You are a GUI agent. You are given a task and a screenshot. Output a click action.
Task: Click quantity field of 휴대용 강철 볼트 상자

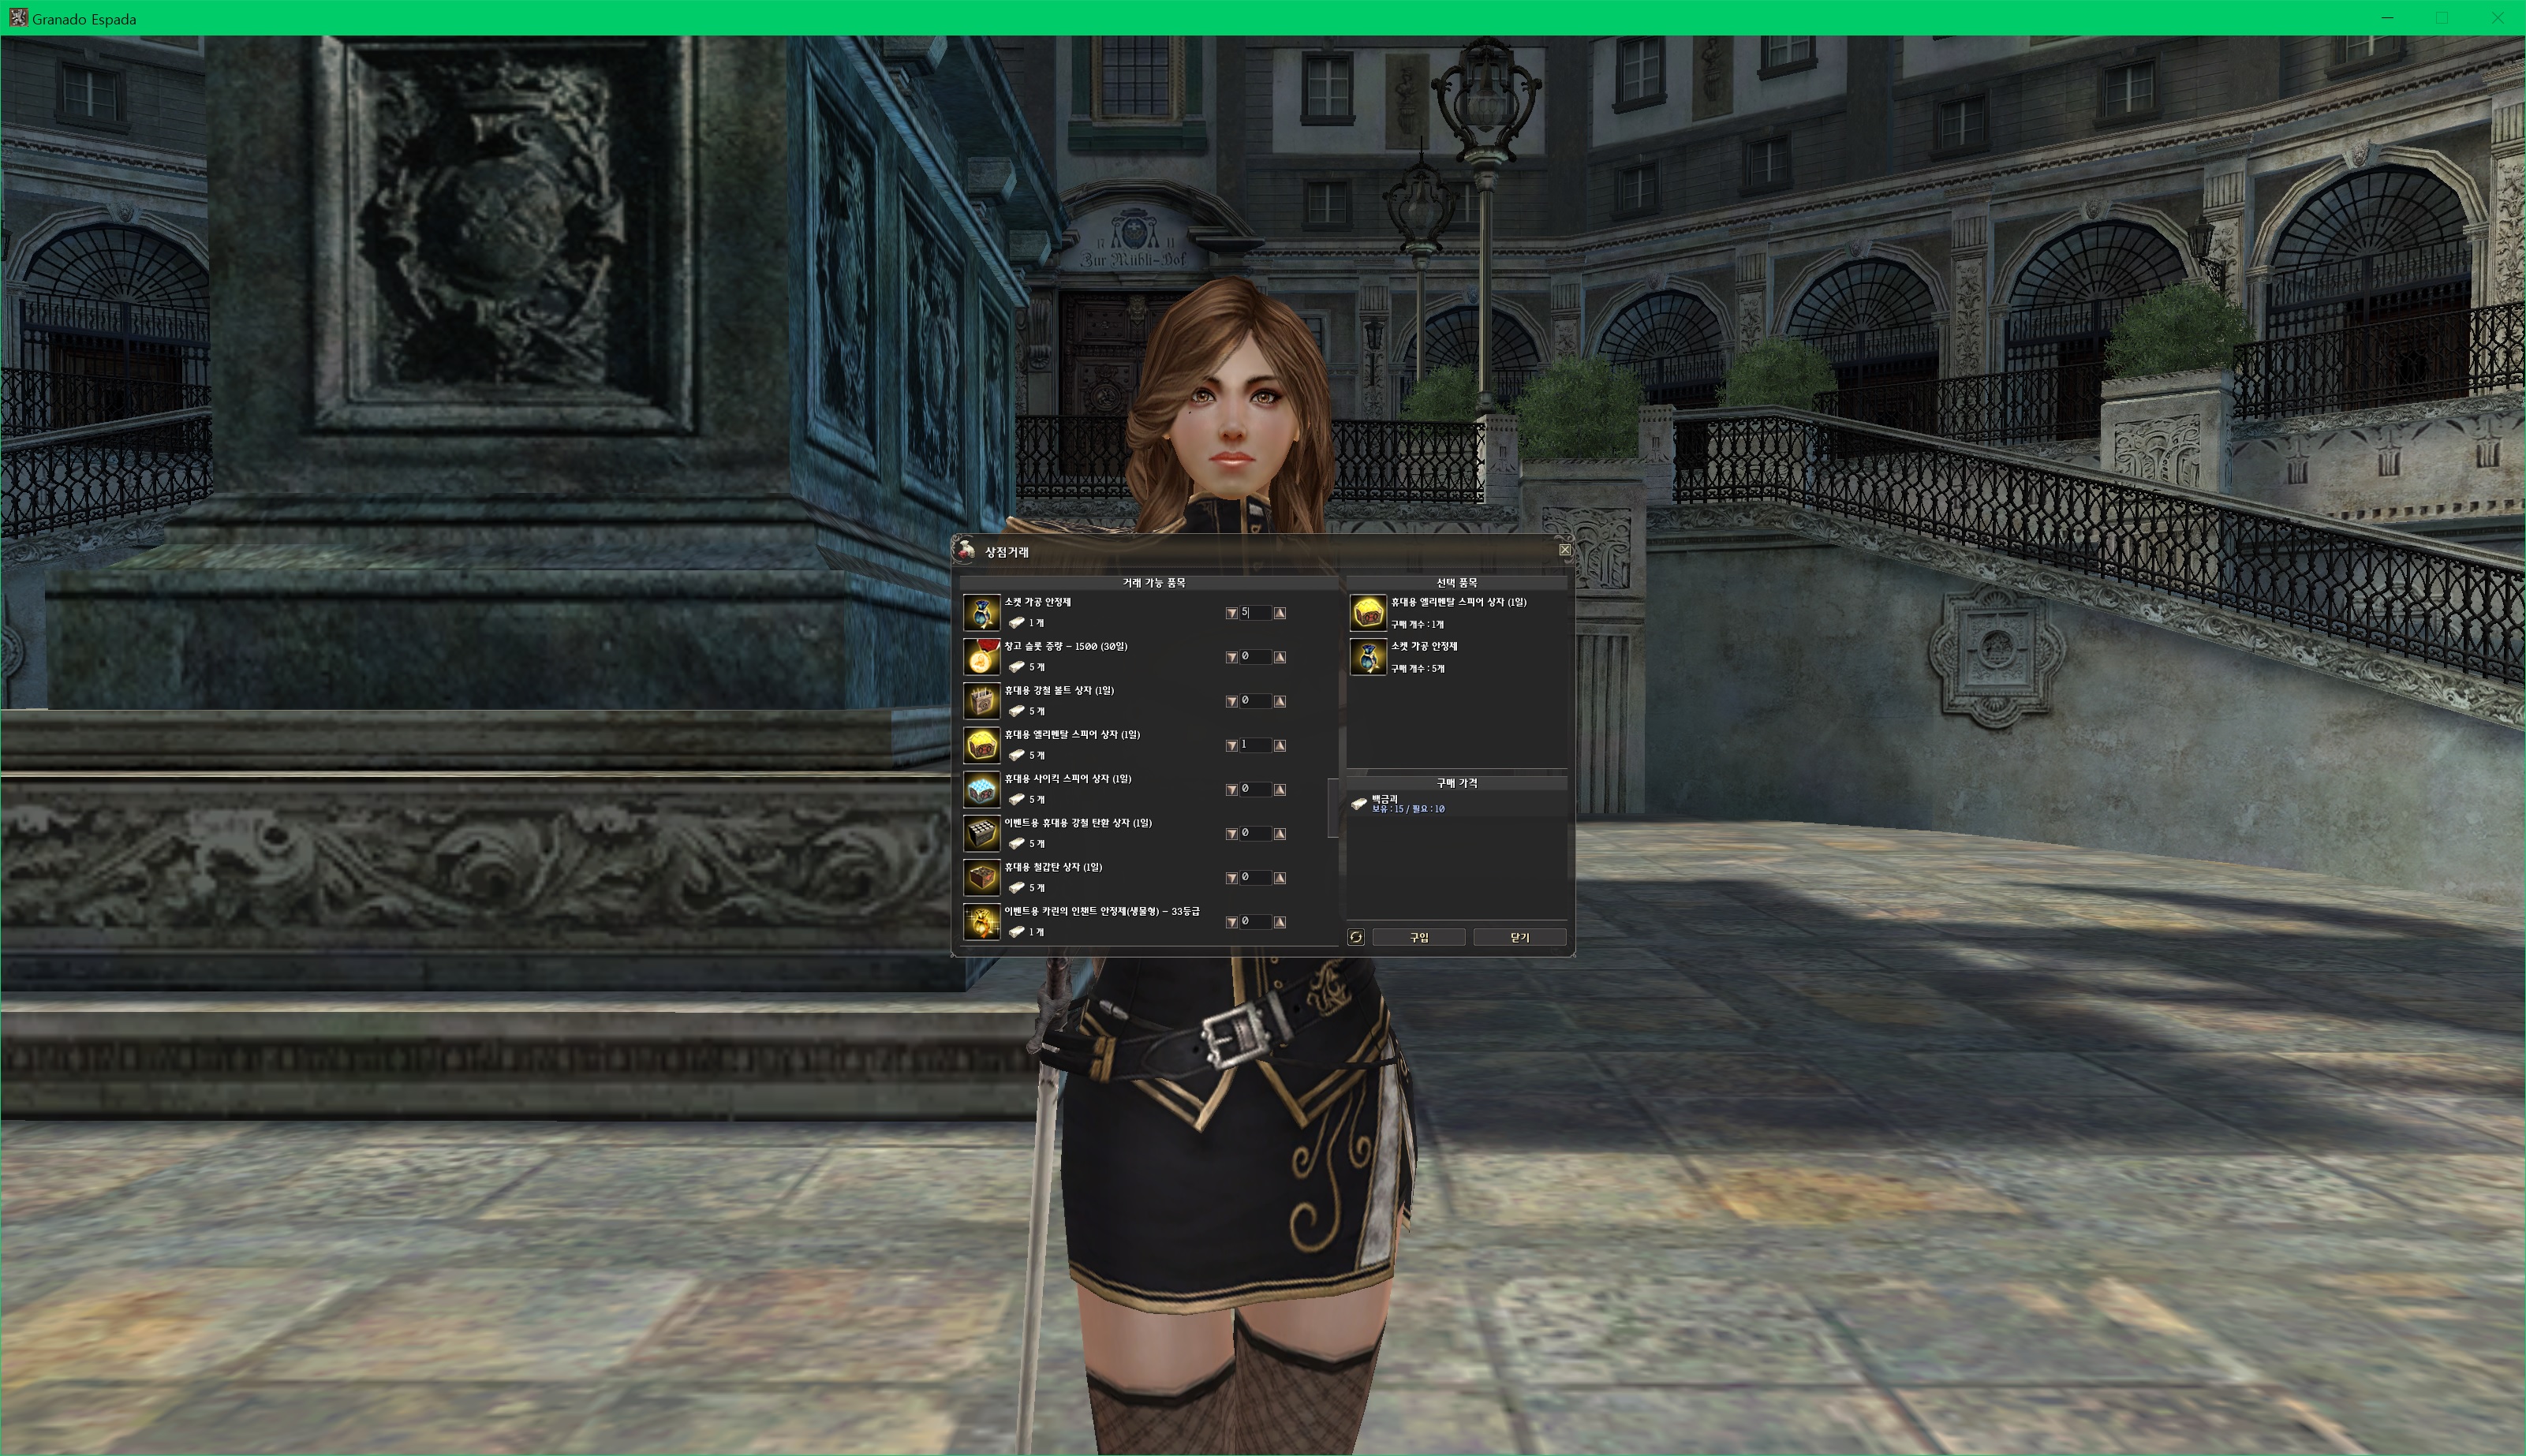click(1256, 700)
